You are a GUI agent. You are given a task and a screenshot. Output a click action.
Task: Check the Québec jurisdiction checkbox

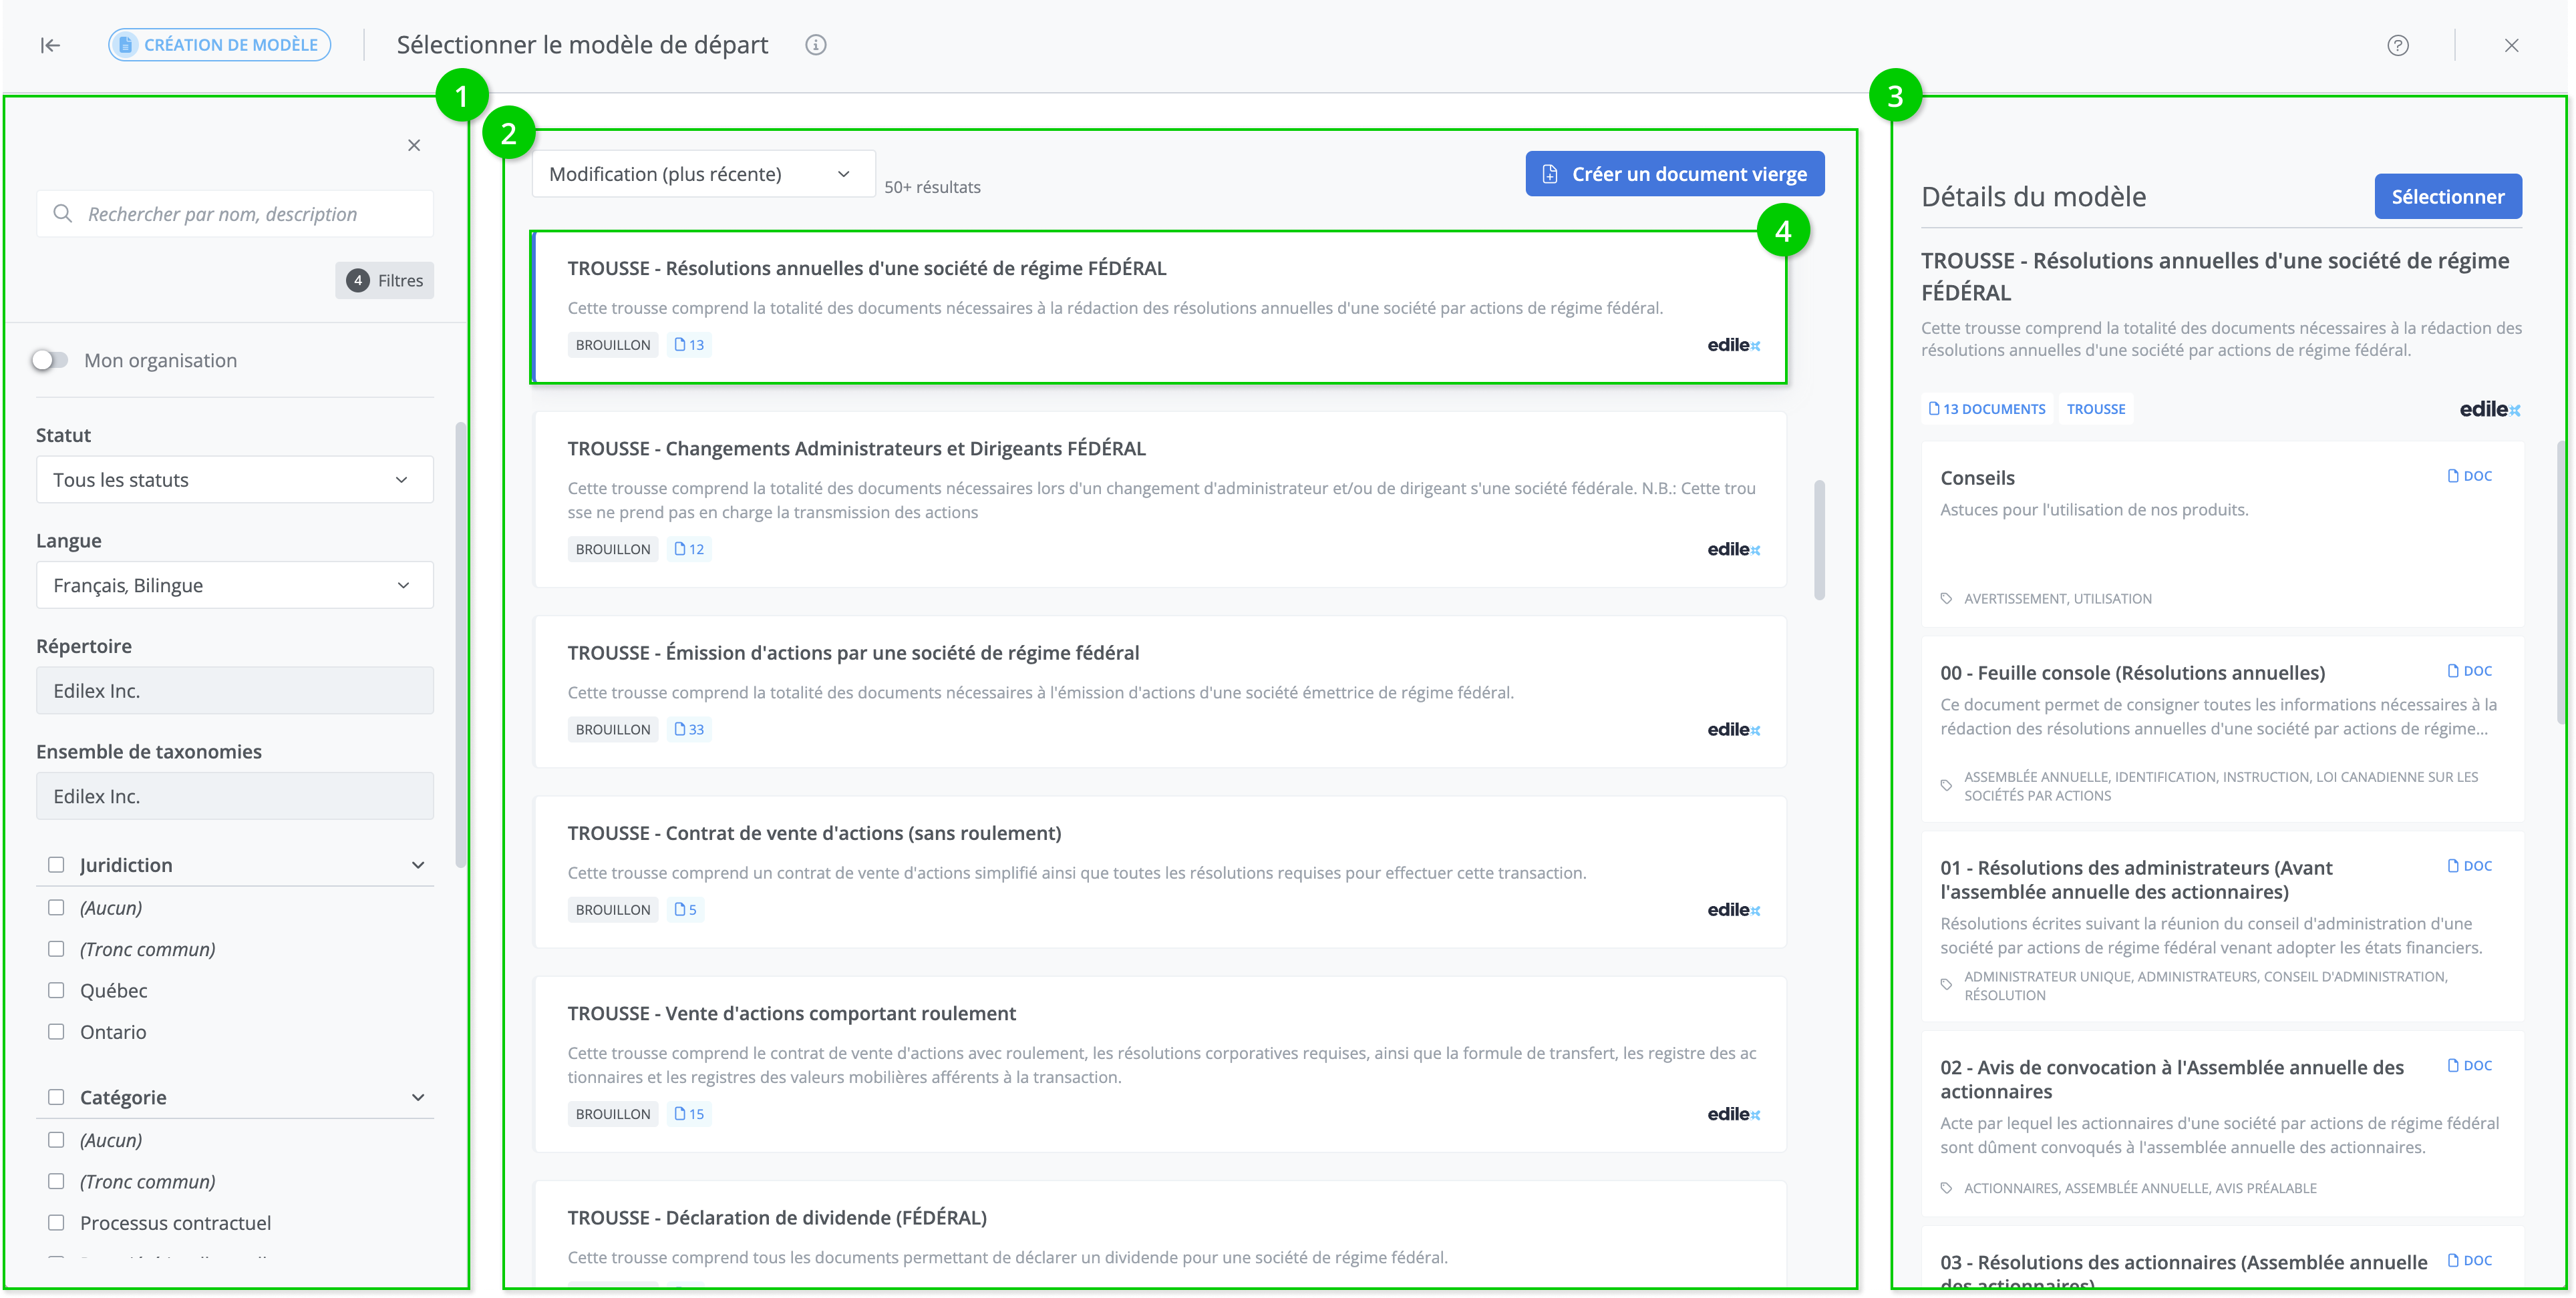tap(57, 990)
